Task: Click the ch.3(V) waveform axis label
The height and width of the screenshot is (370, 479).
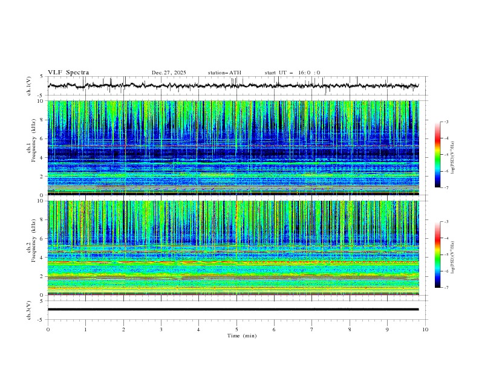Action: click(30, 310)
